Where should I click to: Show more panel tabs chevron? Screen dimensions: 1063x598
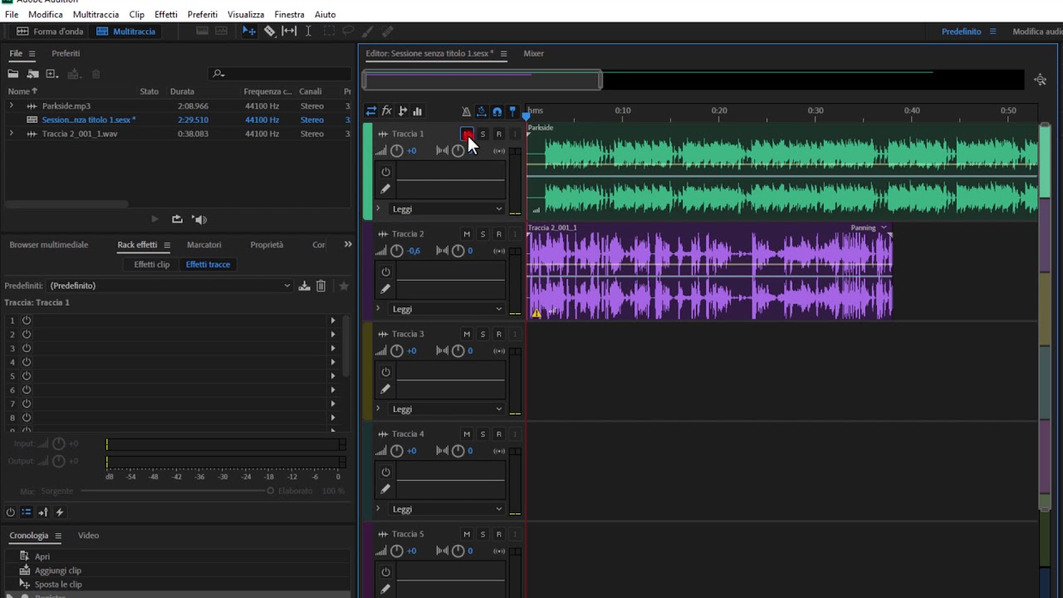[348, 244]
